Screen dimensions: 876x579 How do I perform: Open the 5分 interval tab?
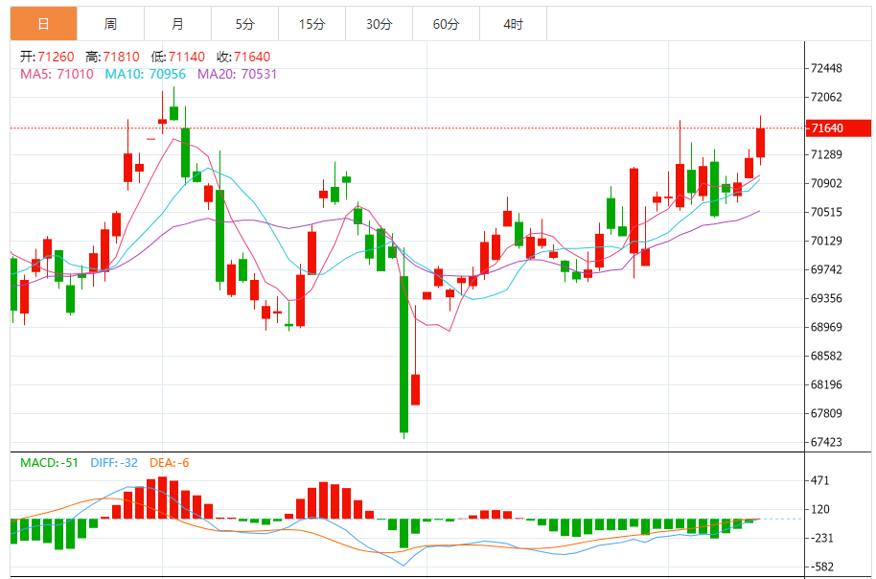(x=244, y=24)
